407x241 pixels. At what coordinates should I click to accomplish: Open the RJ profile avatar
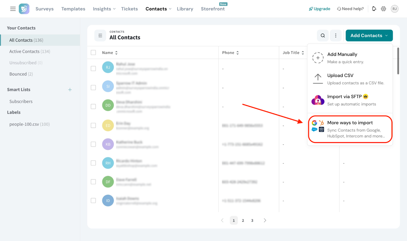click(394, 9)
